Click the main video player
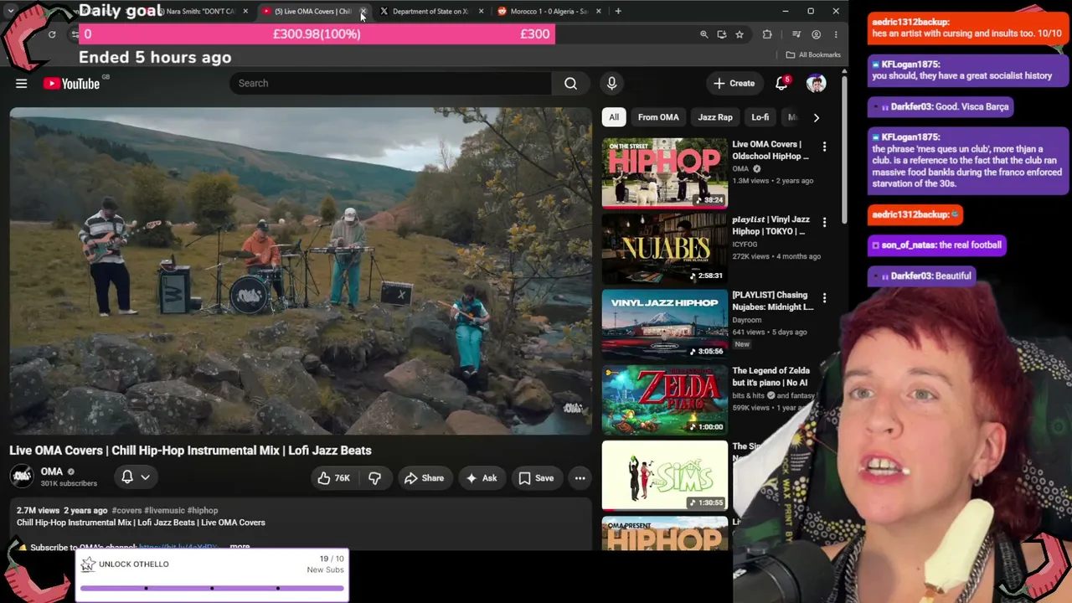This screenshot has width=1072, height=603. click(x=301, y=271)
